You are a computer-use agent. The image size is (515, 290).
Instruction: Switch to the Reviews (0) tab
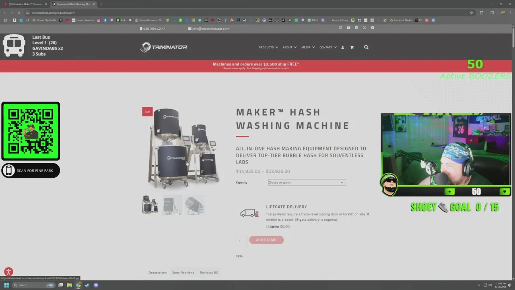tap(209, 273)
